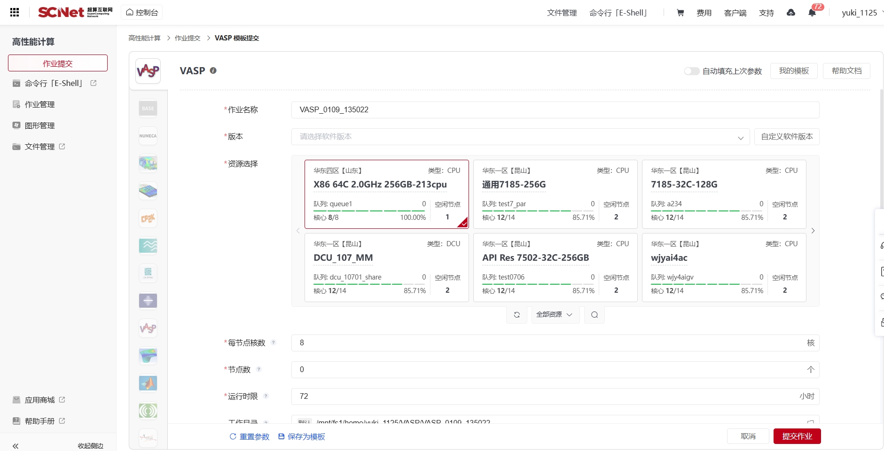Click the shopping cart icon

click(680, 13)
